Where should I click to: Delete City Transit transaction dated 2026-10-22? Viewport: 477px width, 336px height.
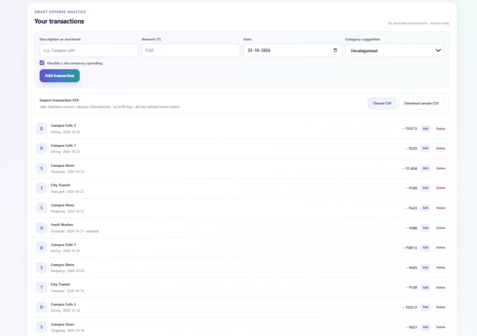(441, 188)
